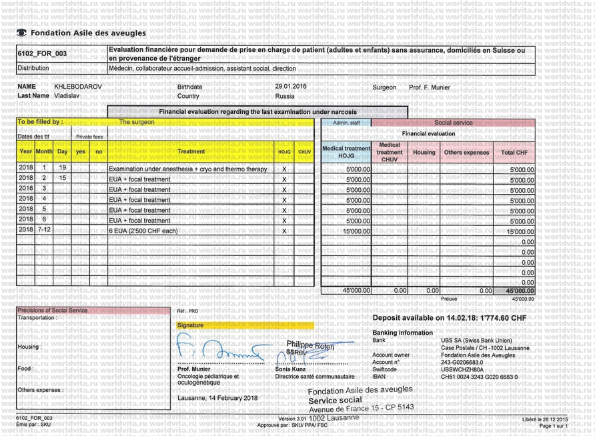Click the eye logo beside Fondation Asile des aveugles
Image resolution: width=595 pixels, height=436 pixels.
point(21,33)
